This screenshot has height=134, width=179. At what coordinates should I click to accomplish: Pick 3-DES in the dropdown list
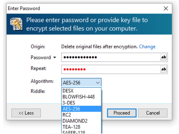81,103
